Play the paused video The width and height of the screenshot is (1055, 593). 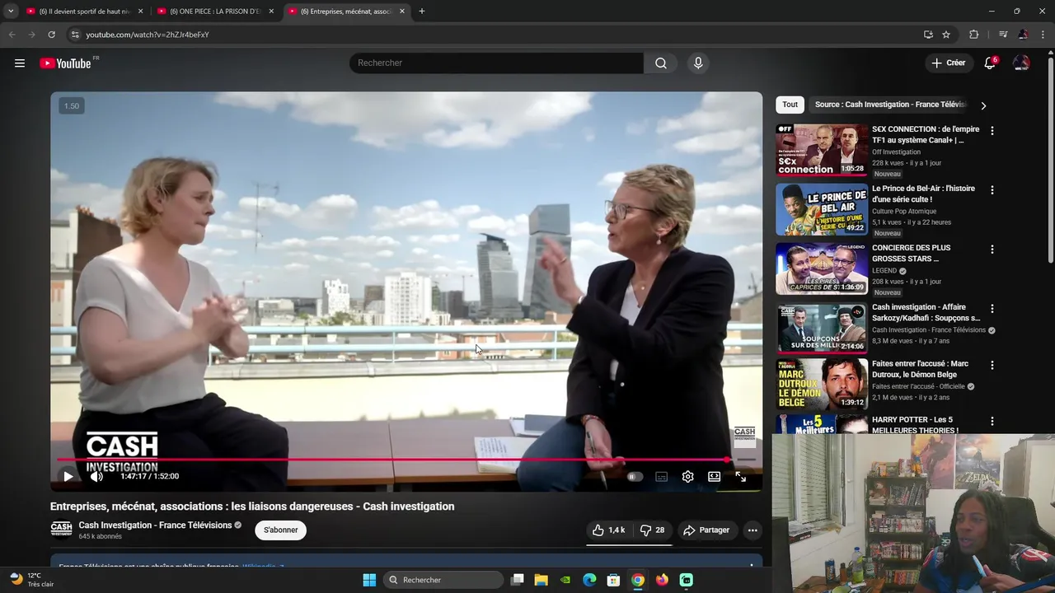coord(68,476)
